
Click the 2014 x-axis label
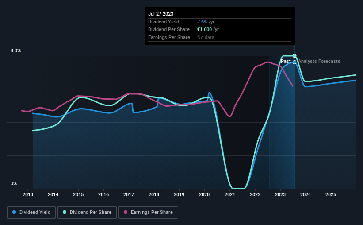pyautogui.click(x=53, y=194)
